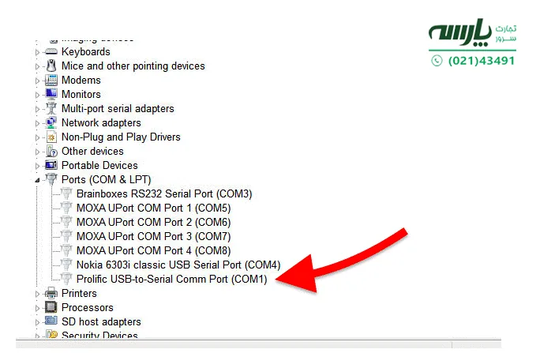Expand the Portable Devices node
Image resolution: width=540 pixels, height=353 pixels.
[x=37, y=166]
